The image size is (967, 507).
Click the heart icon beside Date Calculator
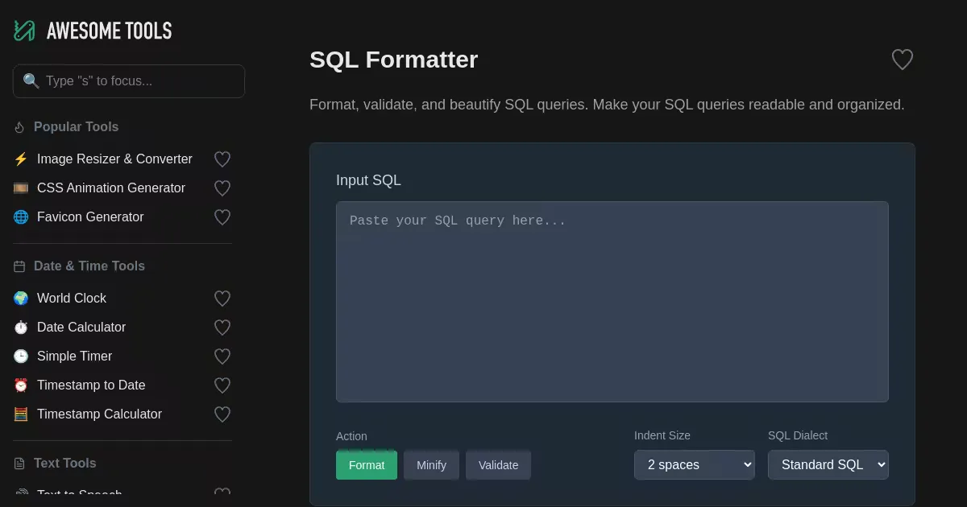click(x=222, y=328)
